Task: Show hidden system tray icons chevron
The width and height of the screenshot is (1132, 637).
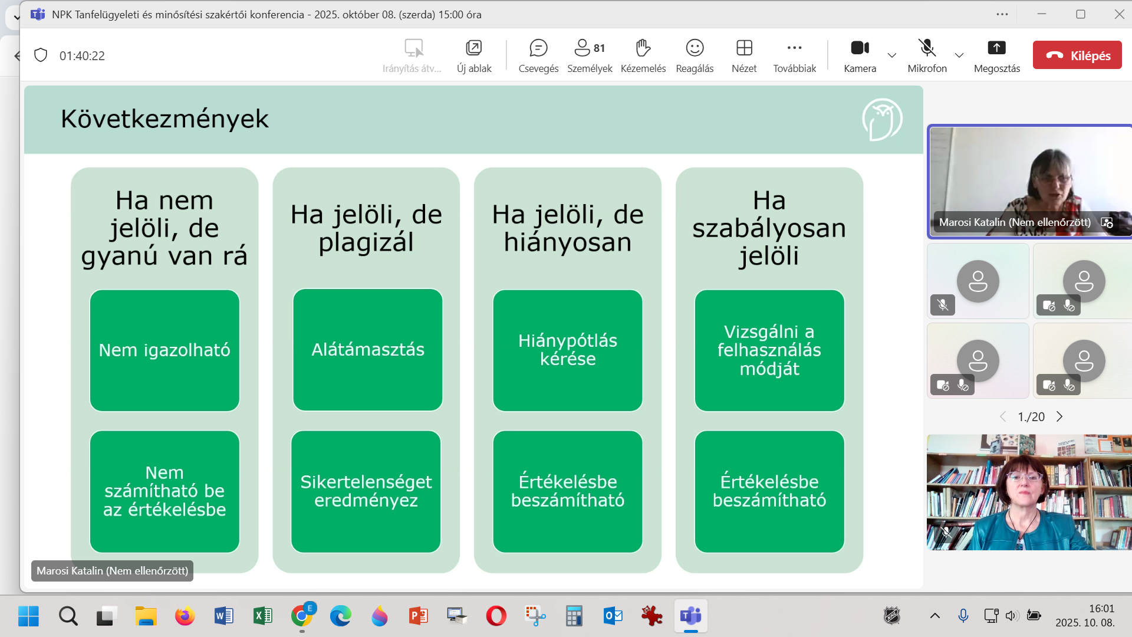Action: click(x=935, y=616)
